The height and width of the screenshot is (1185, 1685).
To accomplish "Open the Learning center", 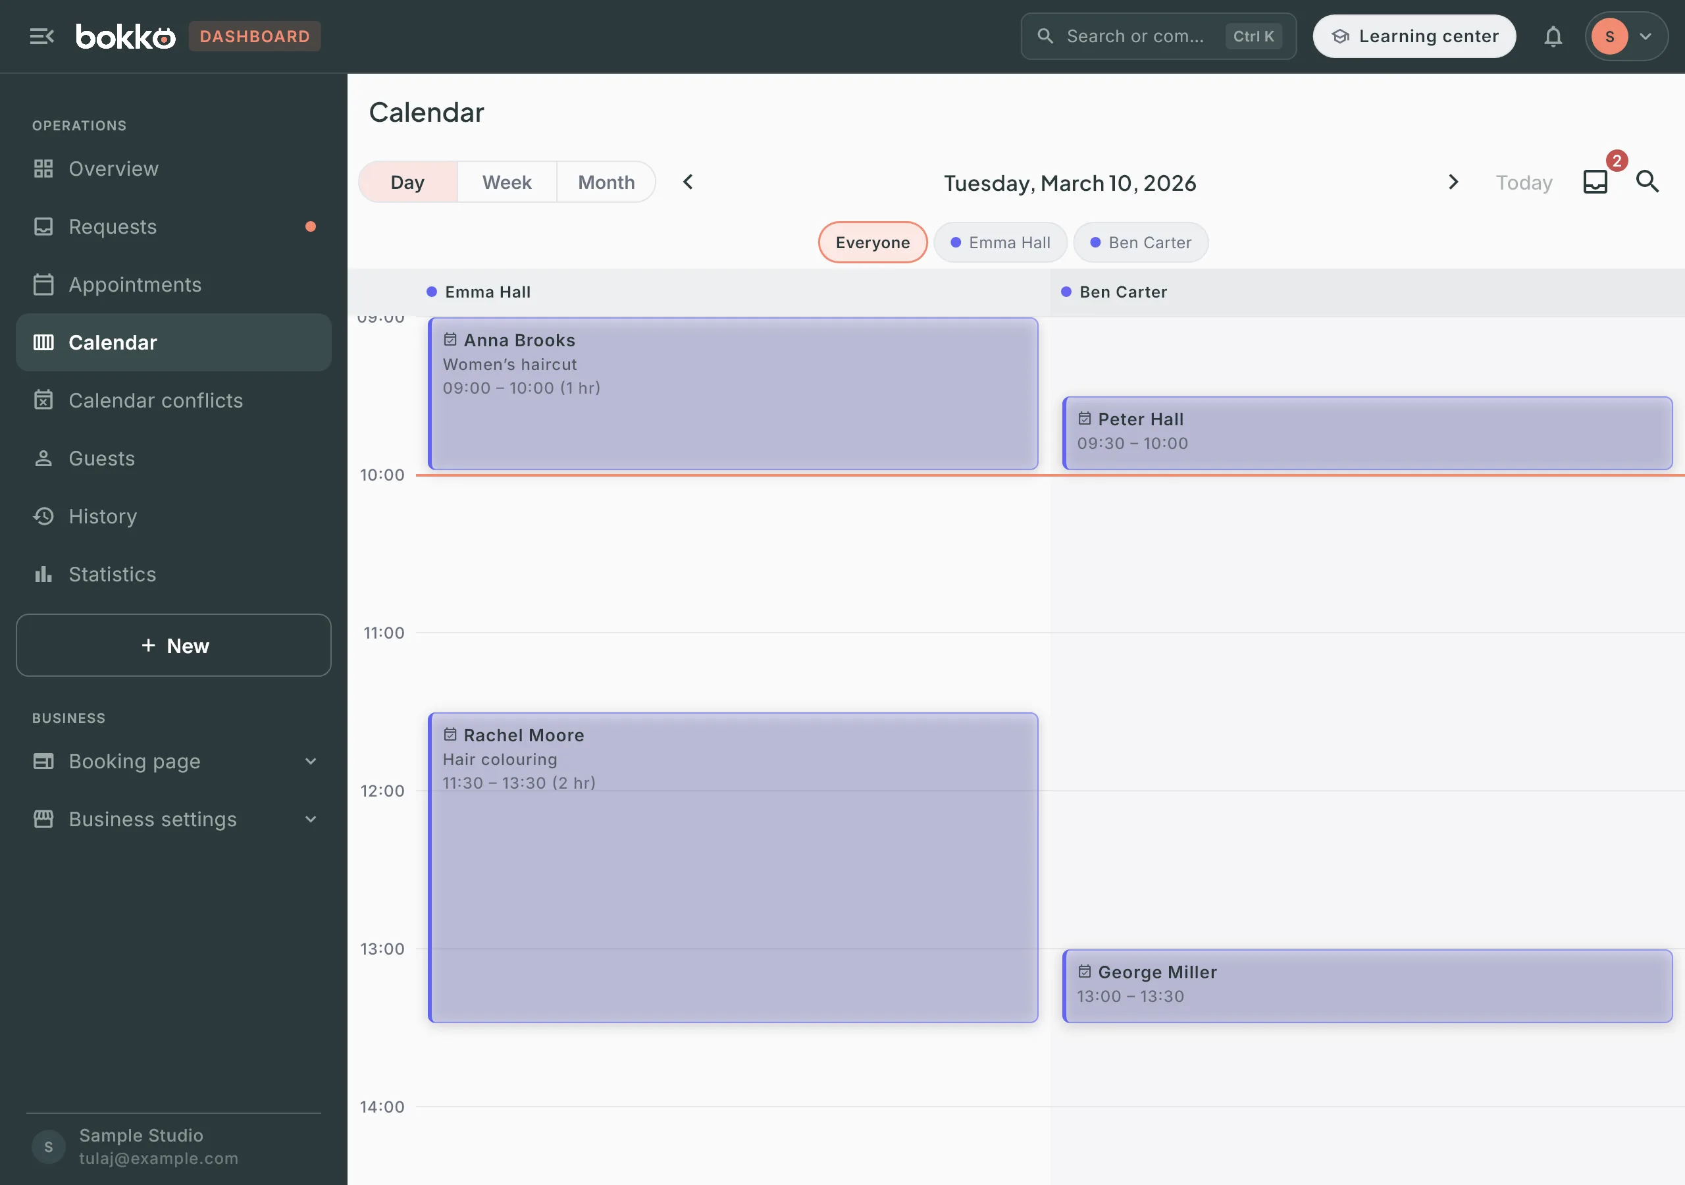I will click(x=1414, y=36).
